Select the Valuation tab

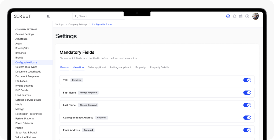tap(78, 67)
